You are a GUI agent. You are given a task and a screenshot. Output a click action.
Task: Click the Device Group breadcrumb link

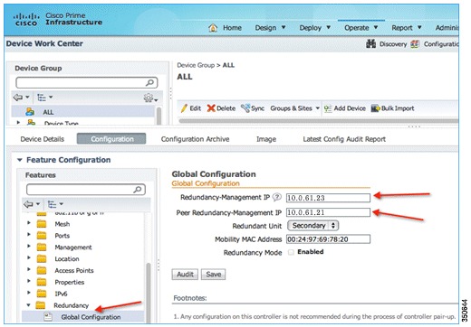pos(196,65)
